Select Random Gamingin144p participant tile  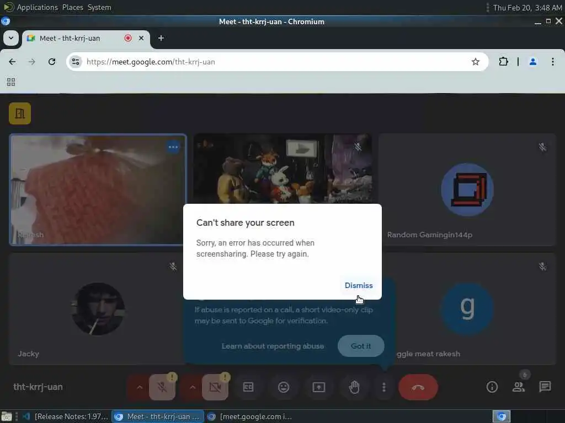(467, 190)
